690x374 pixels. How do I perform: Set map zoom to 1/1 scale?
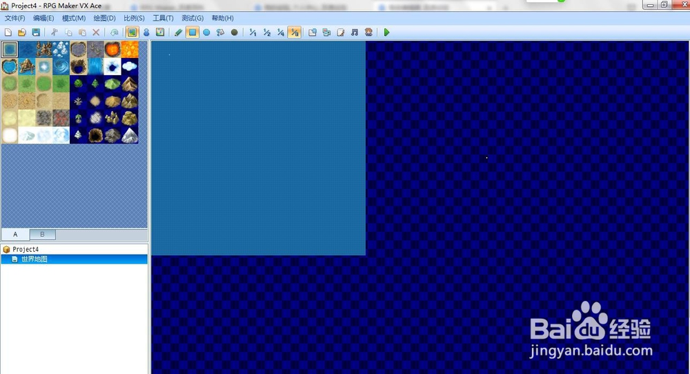(x=253, y=32)
